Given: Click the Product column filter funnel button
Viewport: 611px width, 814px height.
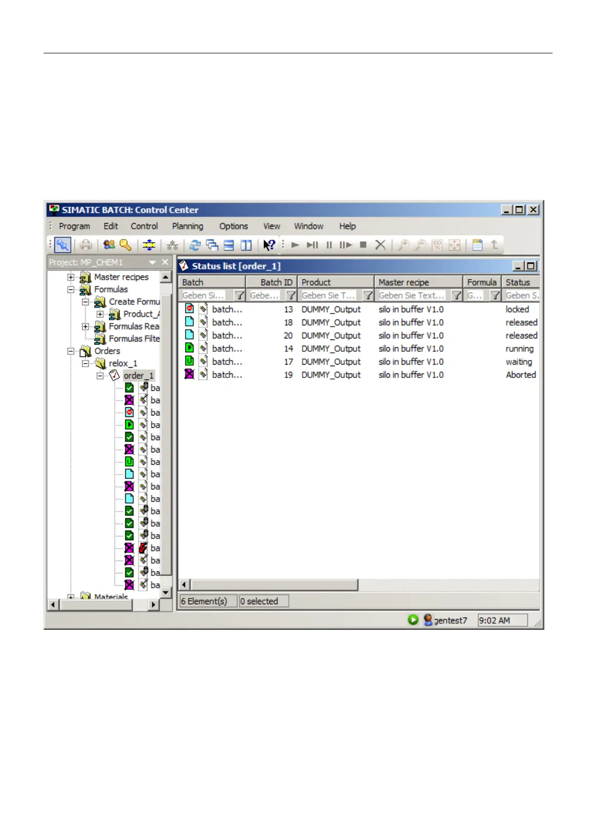Looking at the screenshot, I should pos(368,295).
